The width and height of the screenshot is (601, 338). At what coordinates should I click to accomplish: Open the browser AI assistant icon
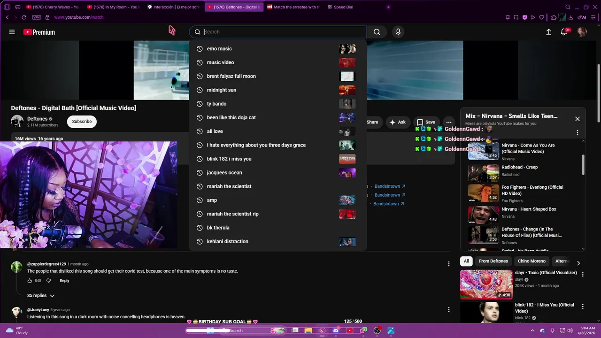click(x=582, y=17)
